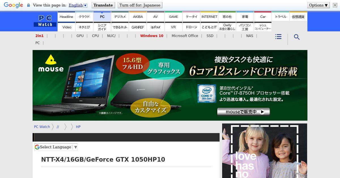
Task: Select the VR tab
Action: click(173, 27)
